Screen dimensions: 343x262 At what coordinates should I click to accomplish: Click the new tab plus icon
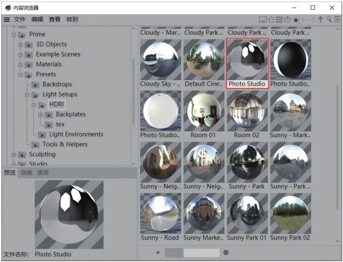[337, 20]
